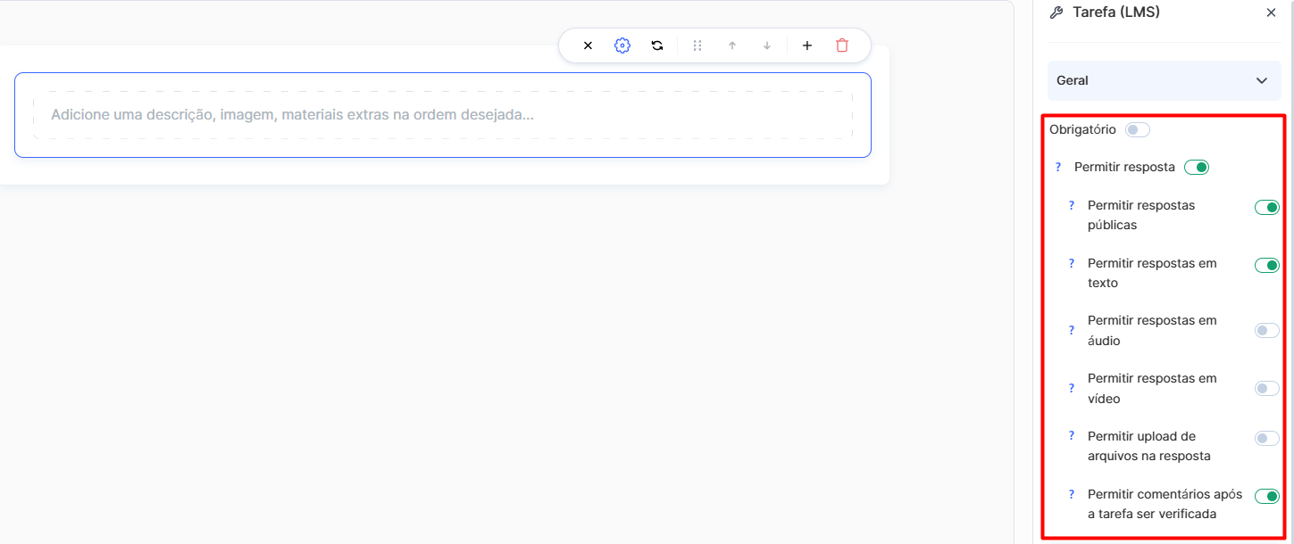
Task: Click the description placeholder input area
Action: point(442,115)
